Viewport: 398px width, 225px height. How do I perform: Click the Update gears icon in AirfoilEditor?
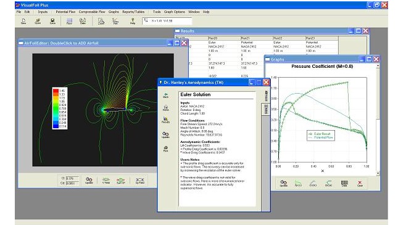click(x=89, y=181)
